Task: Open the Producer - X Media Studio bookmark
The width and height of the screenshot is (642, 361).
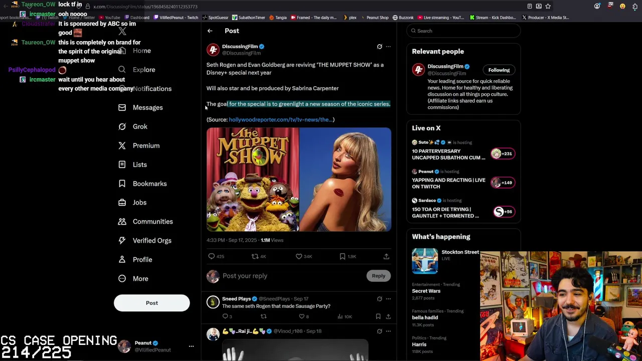Action: click(x=545, y=18)
